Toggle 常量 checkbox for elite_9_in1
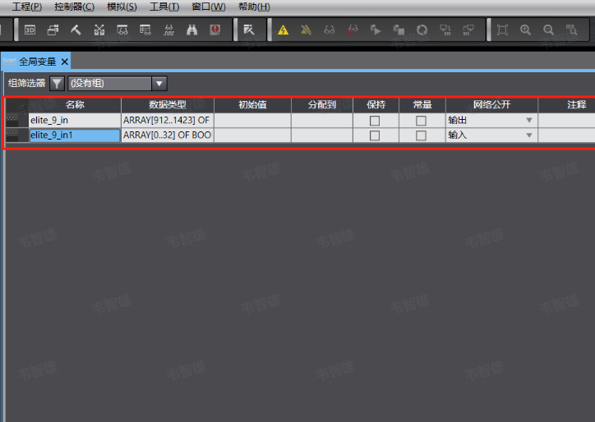The image size is (595, 422). pyautogui.click(x=421, y=135)
